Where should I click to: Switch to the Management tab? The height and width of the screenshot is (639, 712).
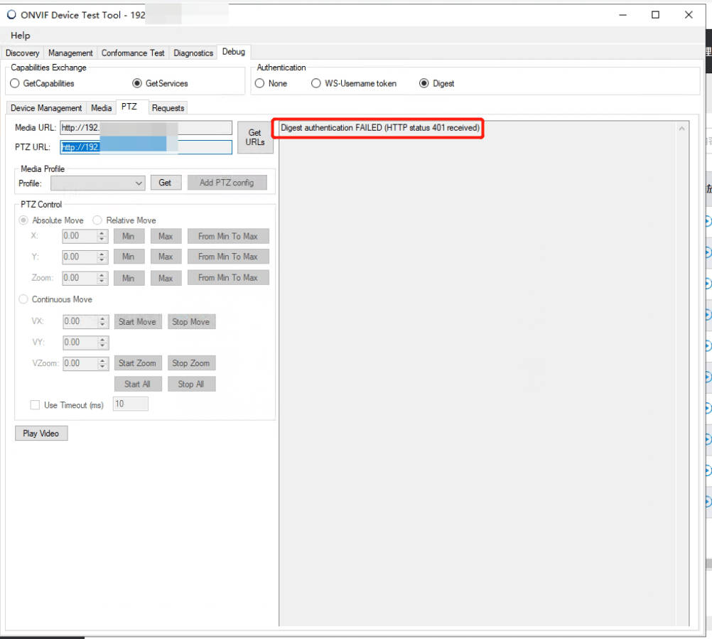70,53
